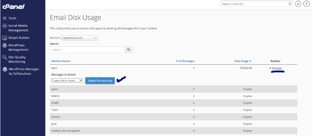
Task: Click the Trash row 0 bytes value
Action: point(247,110)
